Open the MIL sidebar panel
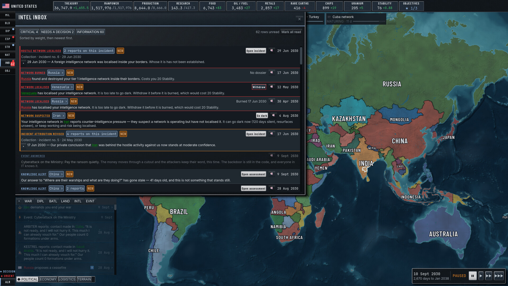508x286 pixels. [7, 15]
